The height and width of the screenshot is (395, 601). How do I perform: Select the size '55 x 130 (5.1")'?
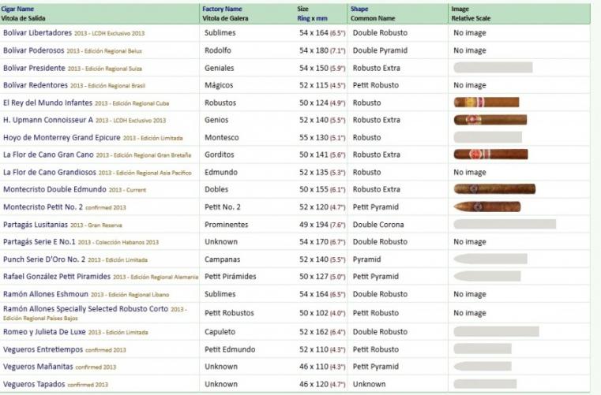(x=322, y=138)
